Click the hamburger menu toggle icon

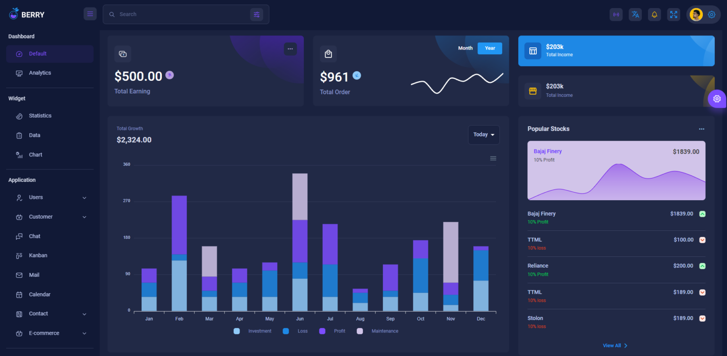click(x=90, y=14)
